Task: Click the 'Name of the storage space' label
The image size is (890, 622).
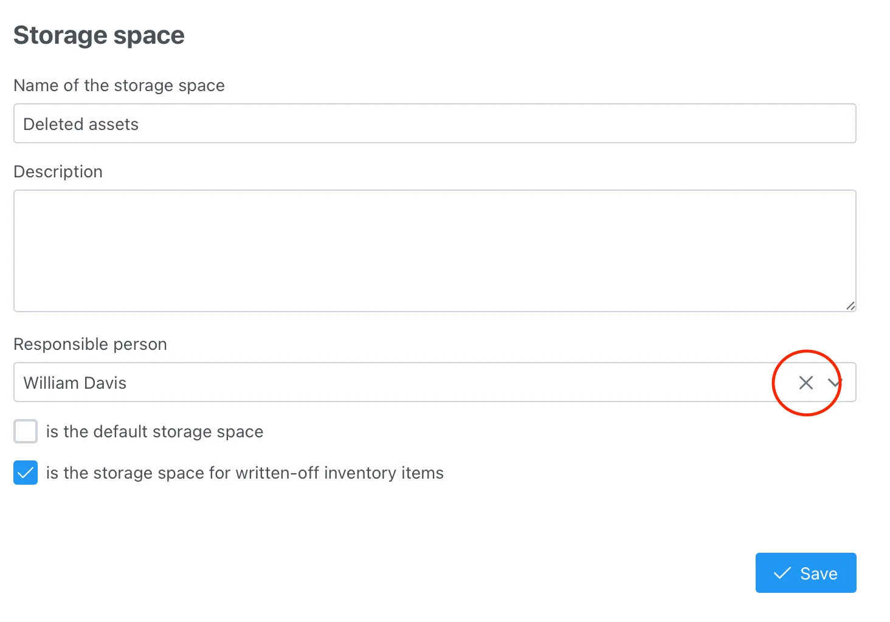Action: click(x=119, y=86)
